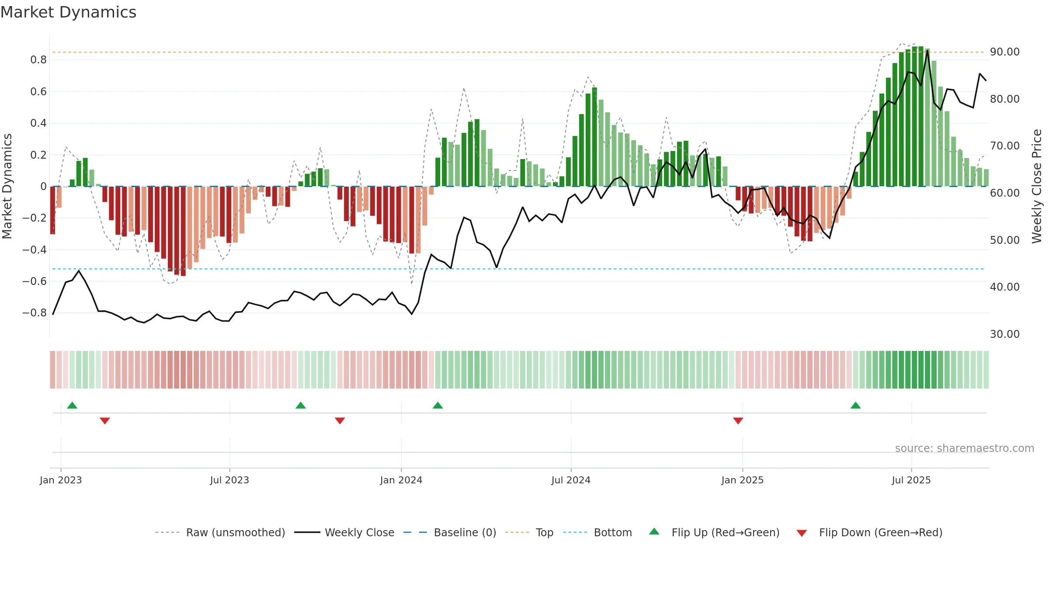This screenshot has height=590, width=1049.
Task: Click the 30.00 right axis price label
Action: (1005, 334)
